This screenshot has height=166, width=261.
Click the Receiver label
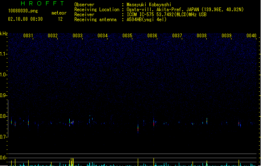click(84, 15)
